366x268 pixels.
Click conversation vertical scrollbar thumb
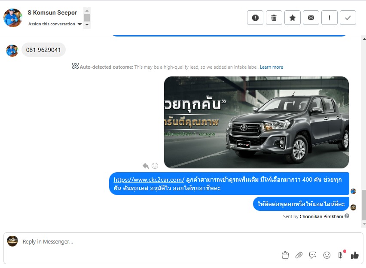click(364, 205)
